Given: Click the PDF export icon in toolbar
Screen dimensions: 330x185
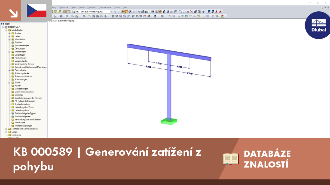Looking at the screenshot, I should coord(216,12).
